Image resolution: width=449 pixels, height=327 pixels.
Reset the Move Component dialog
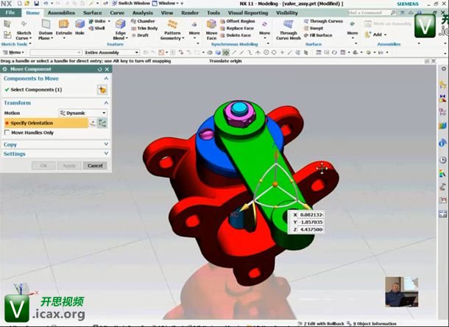(99, 69)
